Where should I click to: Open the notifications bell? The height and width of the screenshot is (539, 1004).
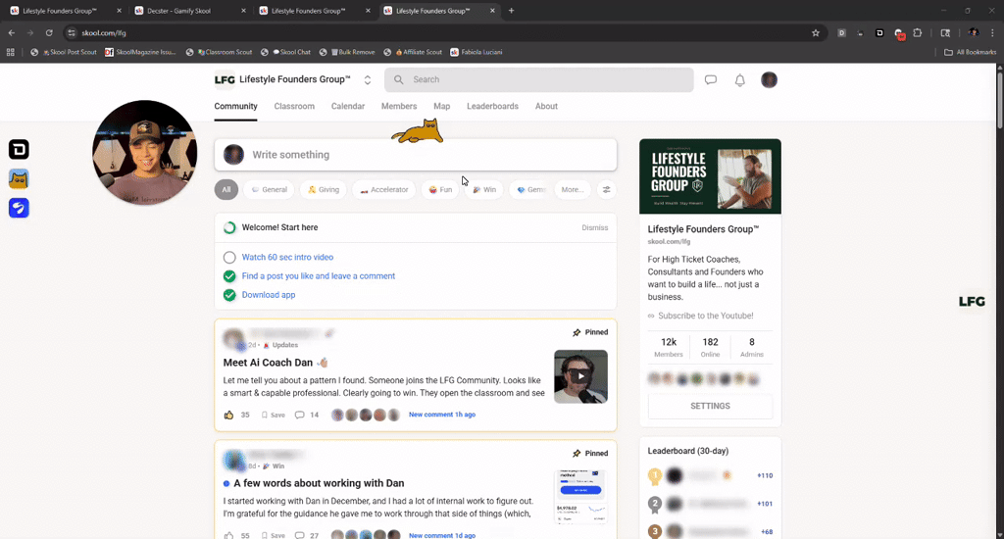739,80
